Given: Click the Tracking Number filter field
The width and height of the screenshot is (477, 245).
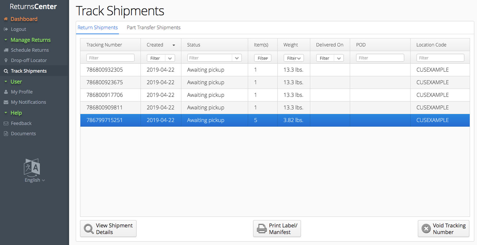Looking at the screenshot, I should tap(110, 58).
